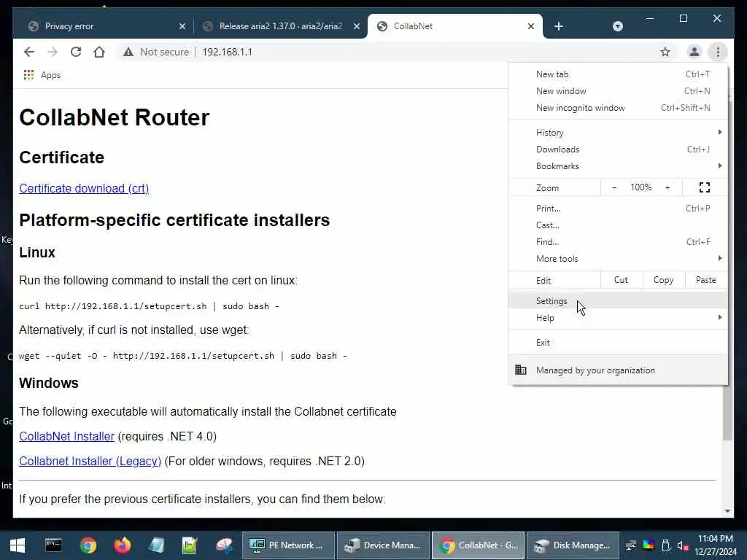
Task: Select the CollabNet tab
Action: (x=455, y=26)
